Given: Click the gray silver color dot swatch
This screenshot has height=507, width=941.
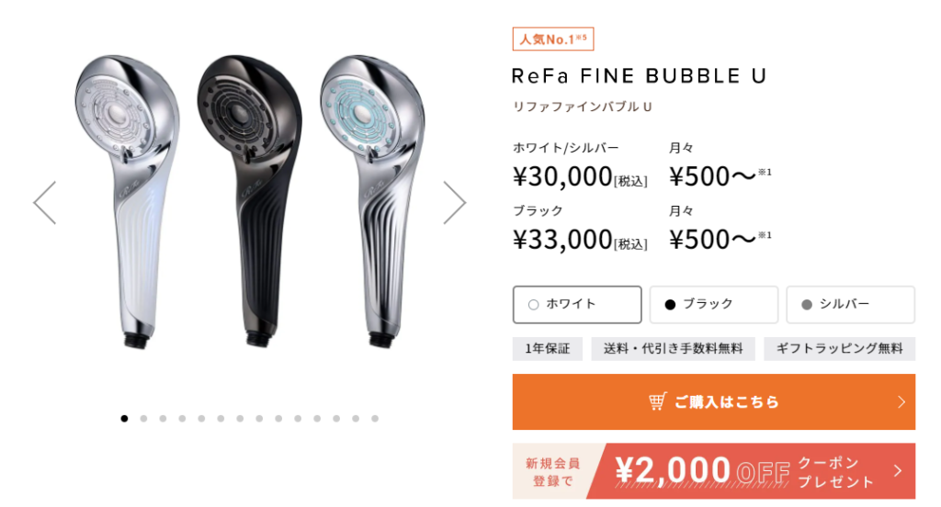Looking at the screenshot, I should tap(807, 305).
